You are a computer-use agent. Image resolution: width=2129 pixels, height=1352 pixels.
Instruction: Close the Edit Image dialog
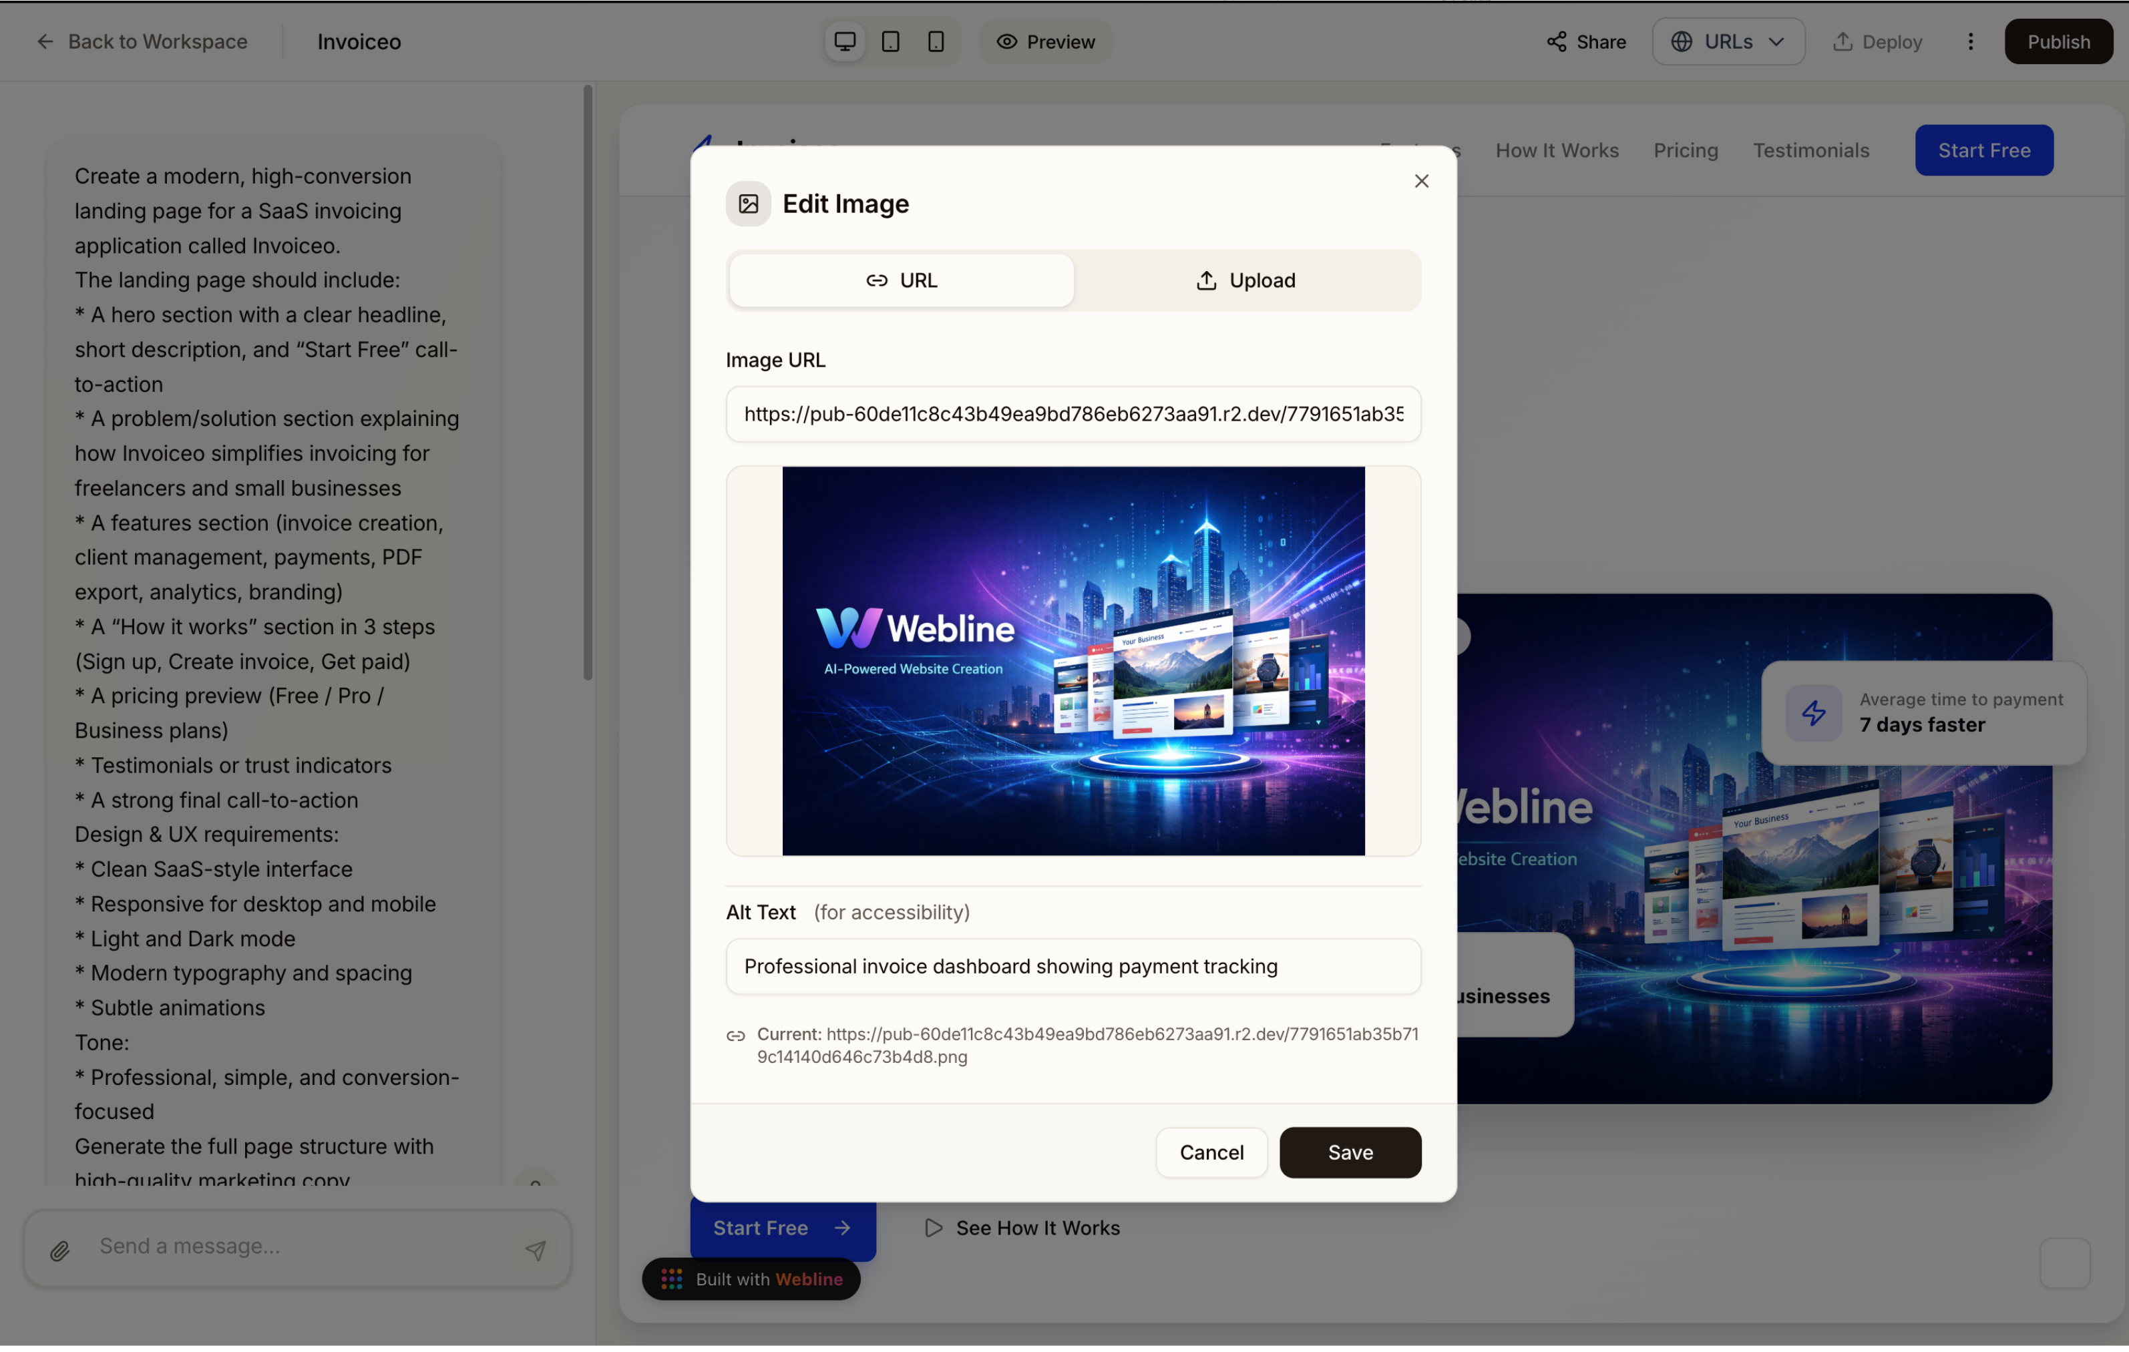(1421, 181)
